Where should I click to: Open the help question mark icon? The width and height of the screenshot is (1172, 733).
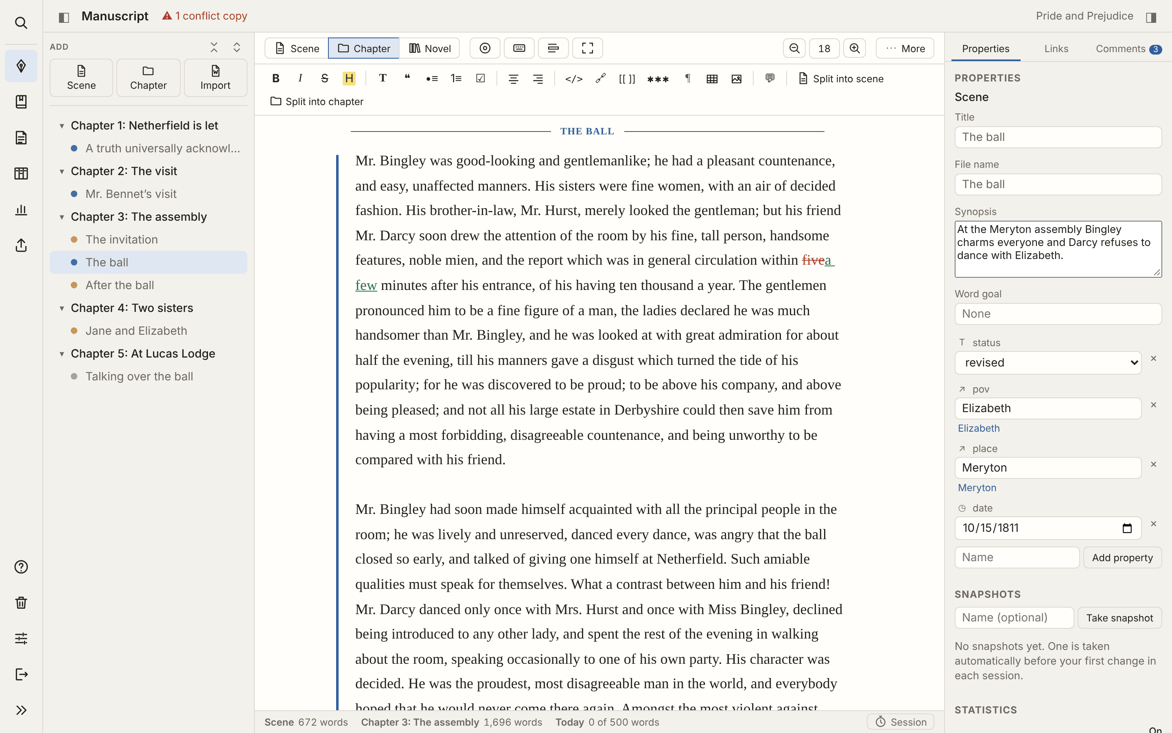21,567
